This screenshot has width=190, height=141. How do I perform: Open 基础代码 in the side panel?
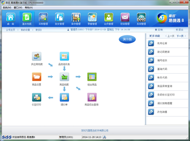point(167,69)
